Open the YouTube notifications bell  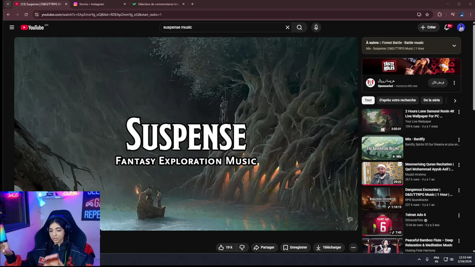[447, 27]
